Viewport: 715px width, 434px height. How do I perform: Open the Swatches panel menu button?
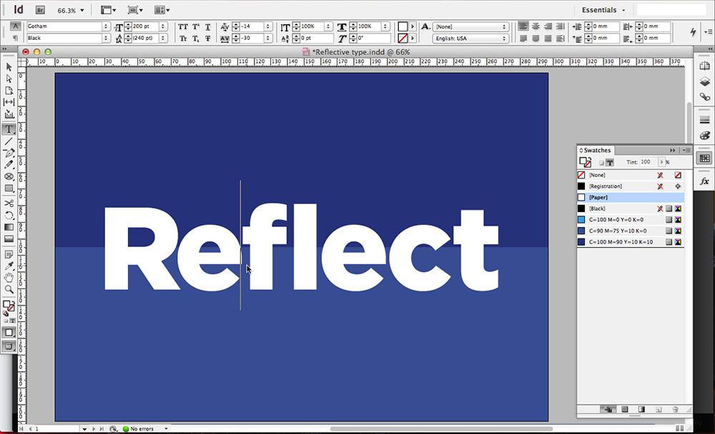click(684, 149)
